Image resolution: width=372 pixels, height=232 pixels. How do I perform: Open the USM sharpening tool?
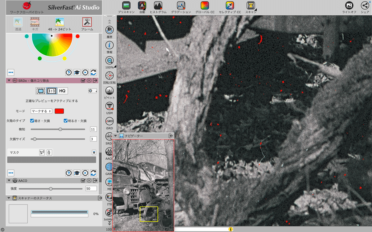(109, 106)
